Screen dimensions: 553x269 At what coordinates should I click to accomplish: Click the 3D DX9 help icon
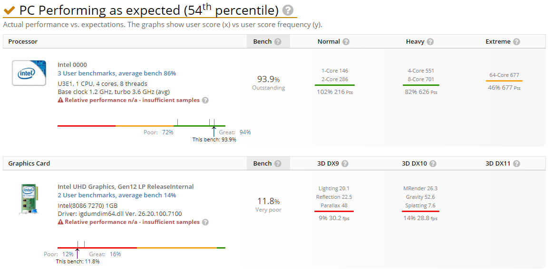[x=345, y=164]
